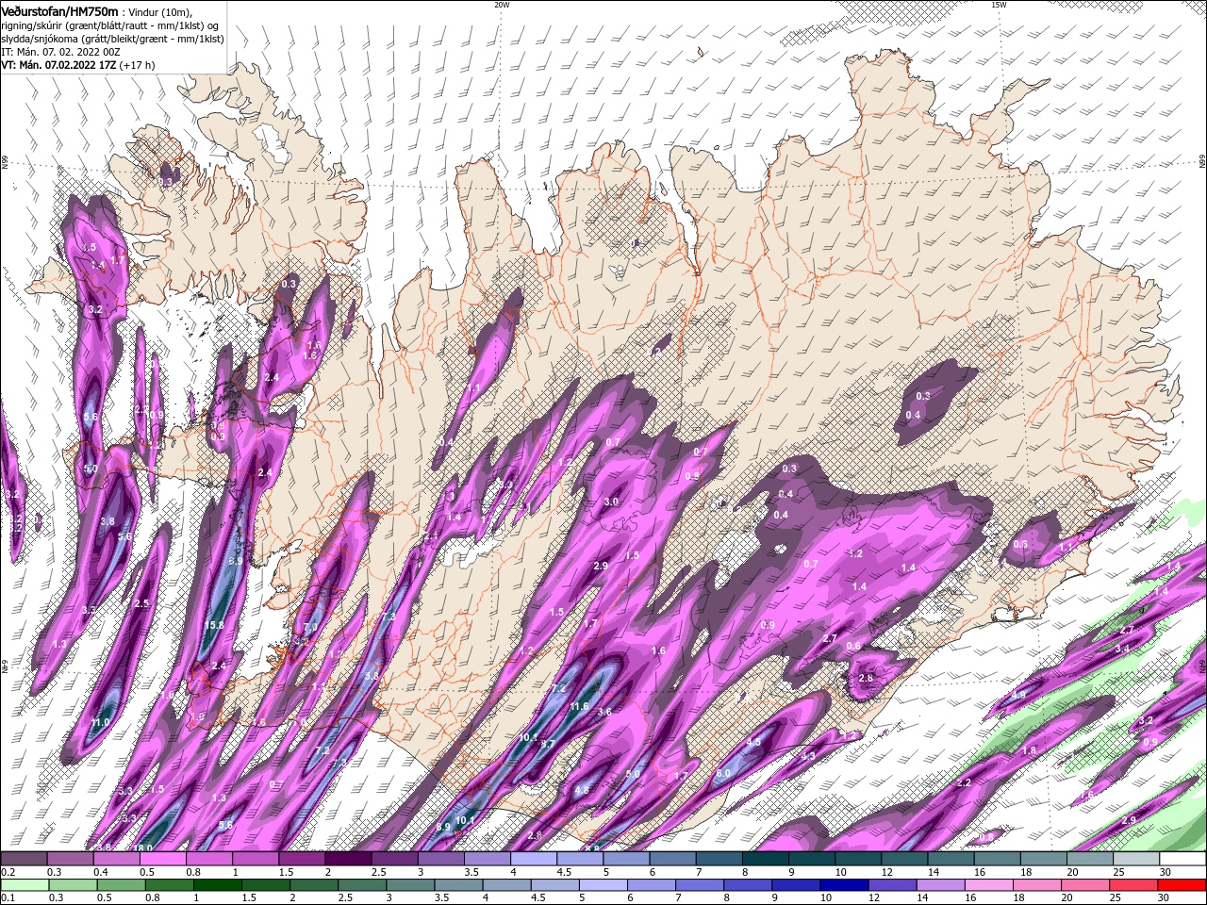1207x905 pixels.
Task: Select the white upper swatch labeled 30
Action: [x=1182, y=859]
